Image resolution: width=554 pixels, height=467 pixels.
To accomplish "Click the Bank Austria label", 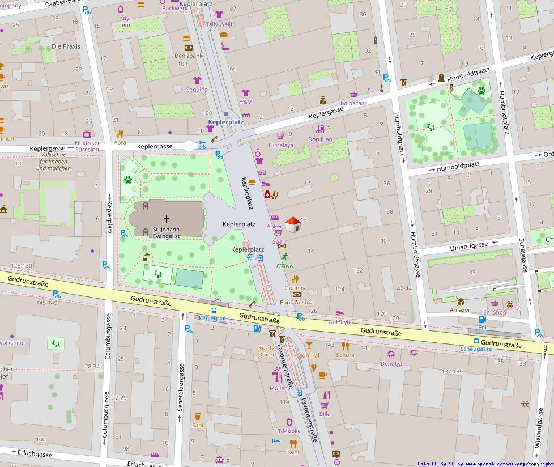I will coord(296,302).
